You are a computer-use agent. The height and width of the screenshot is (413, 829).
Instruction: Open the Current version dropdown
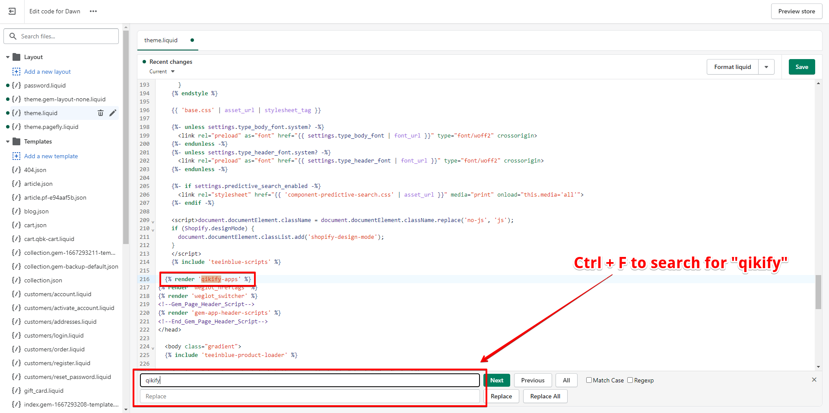tap(162, 72)
